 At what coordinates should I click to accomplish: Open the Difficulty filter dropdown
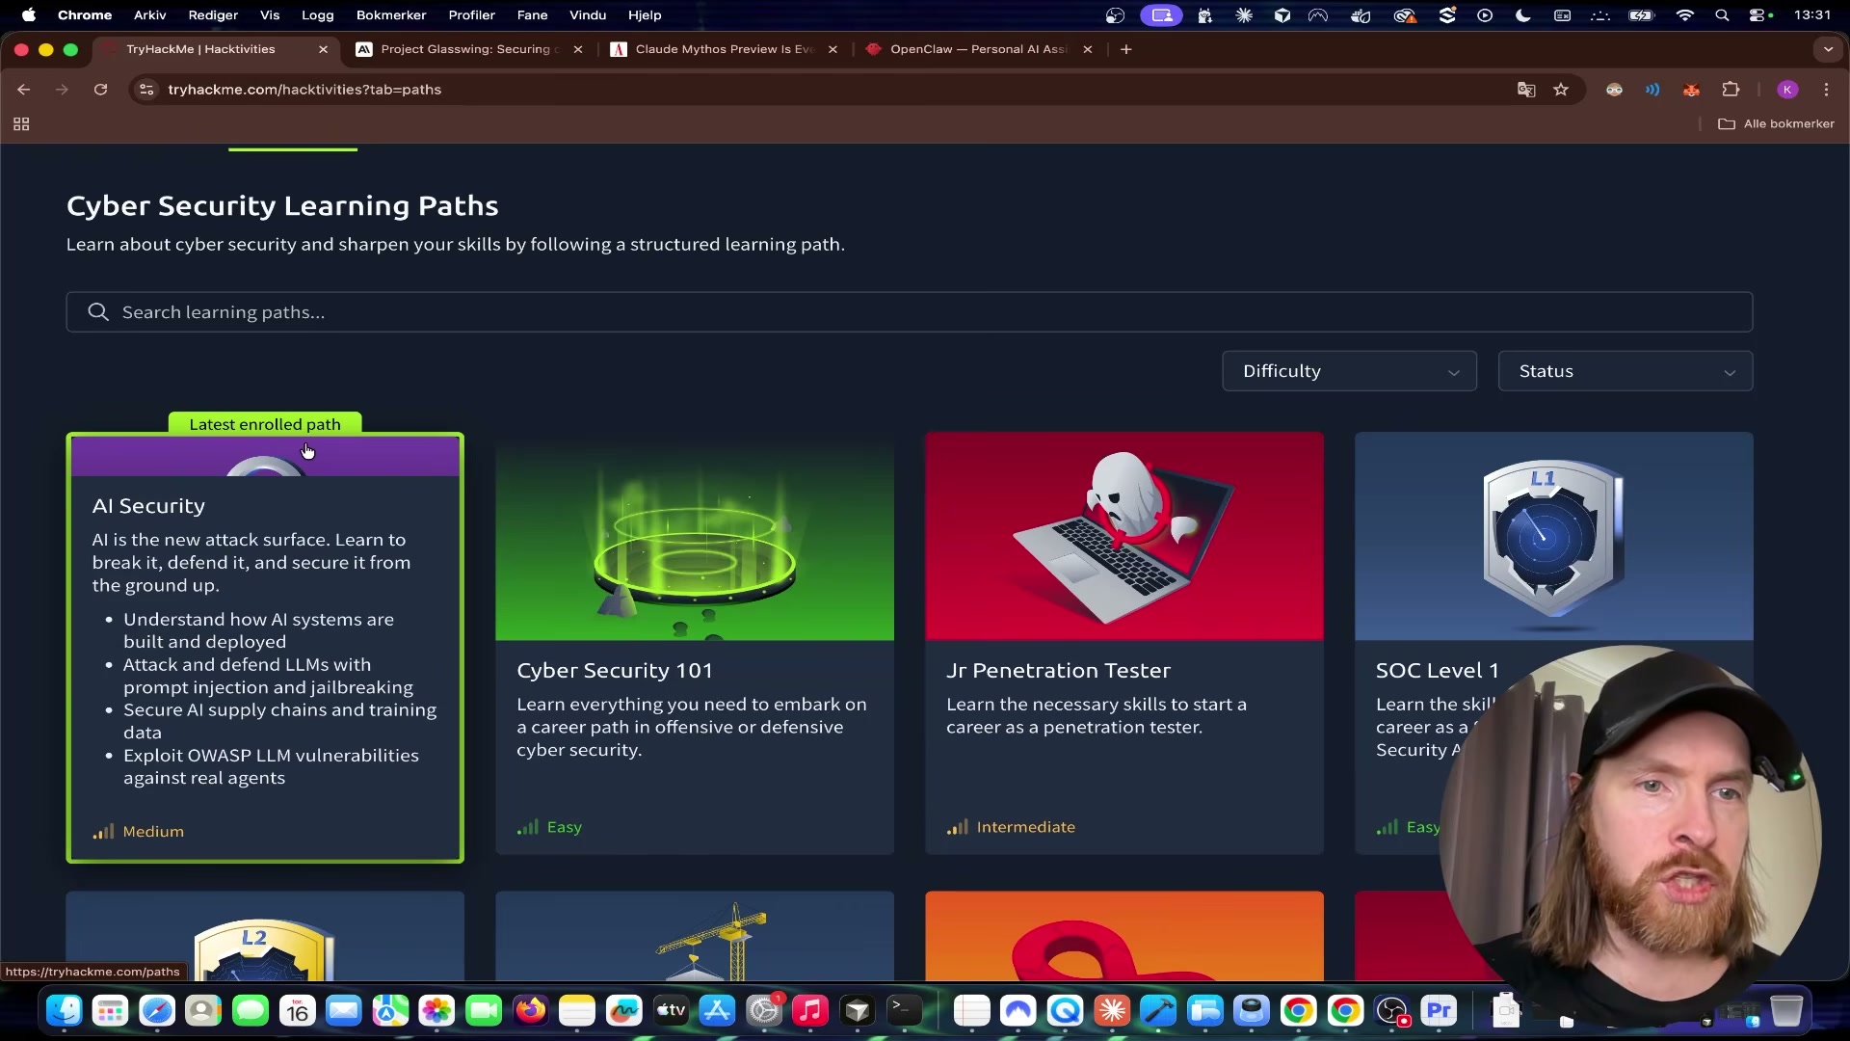(1349, 371)
